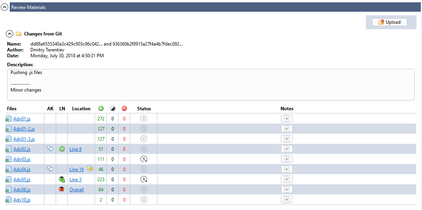Click the red bug icon for Adv08.js
This screenshot has height=210, width=422.
[62, 189]
